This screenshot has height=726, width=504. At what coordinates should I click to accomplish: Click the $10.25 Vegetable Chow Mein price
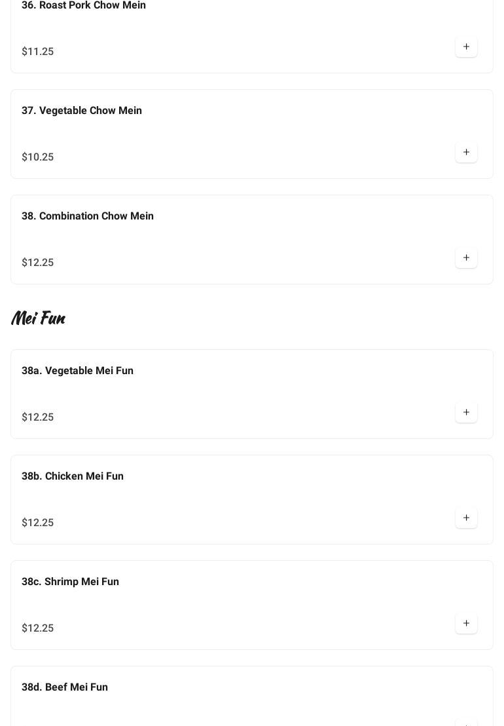pos(38,157)
